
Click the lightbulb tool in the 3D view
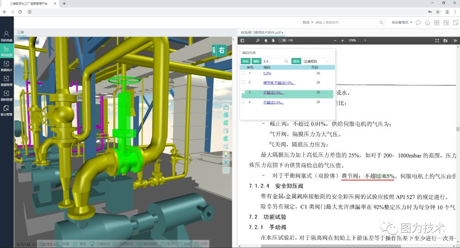point(226,155)
